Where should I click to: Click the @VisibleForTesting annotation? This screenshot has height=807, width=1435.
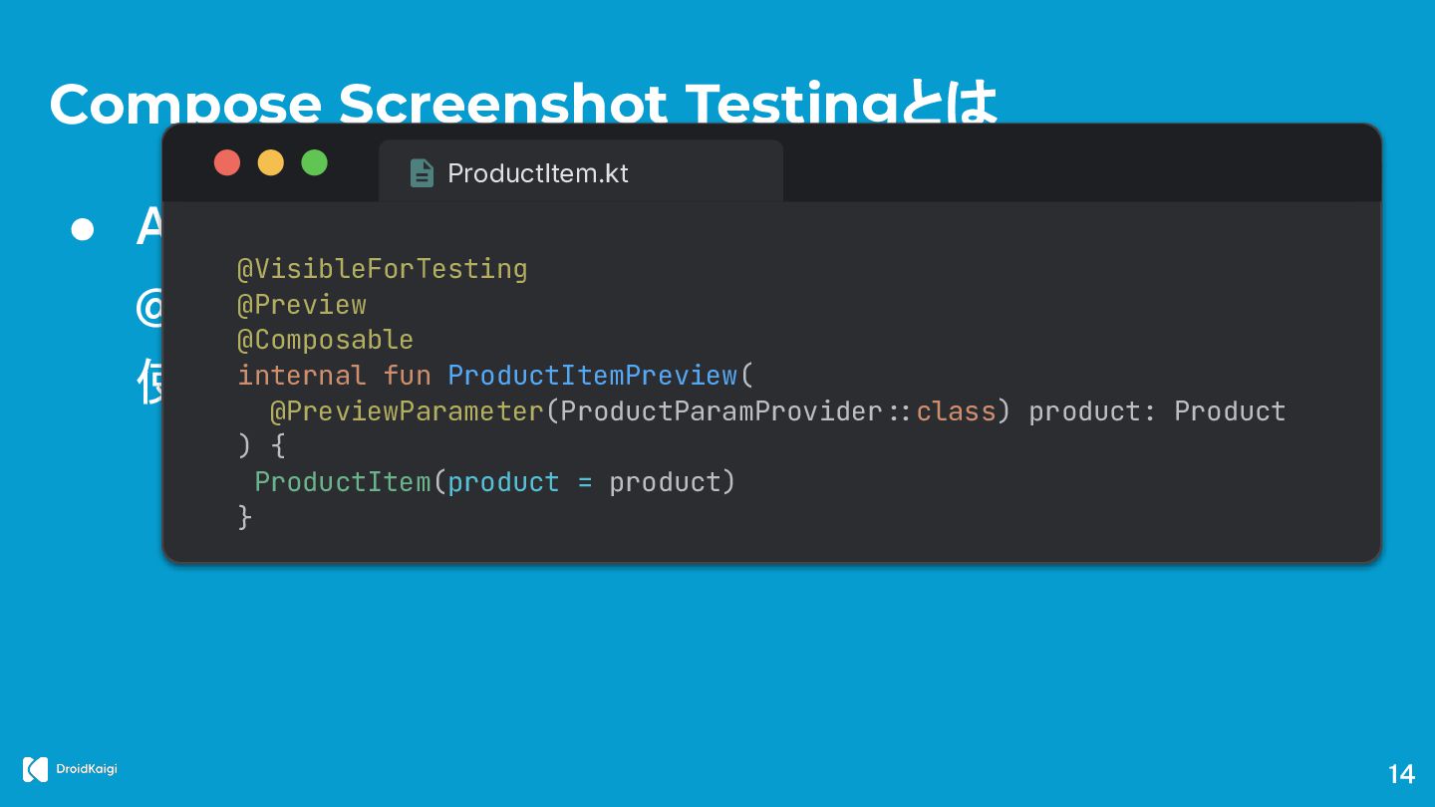pos(382,269)
